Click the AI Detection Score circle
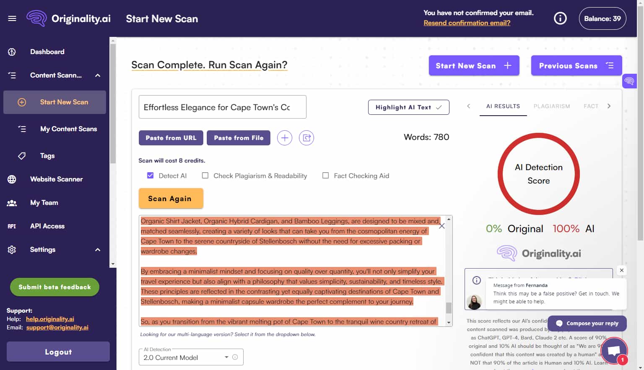Screen dimensions: 644x370 pos(538,174)
